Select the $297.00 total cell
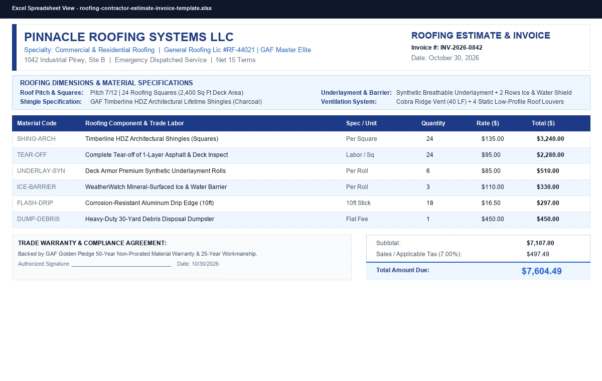Screen dimensions: 602x381 548,203
